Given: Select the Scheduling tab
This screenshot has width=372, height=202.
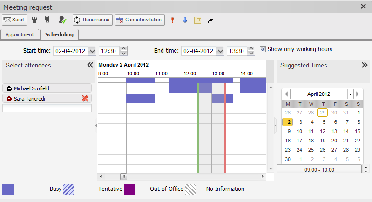Looking at the screenshot, I should point(59,34).
